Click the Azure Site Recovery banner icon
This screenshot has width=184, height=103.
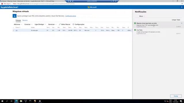pos(15,16)
